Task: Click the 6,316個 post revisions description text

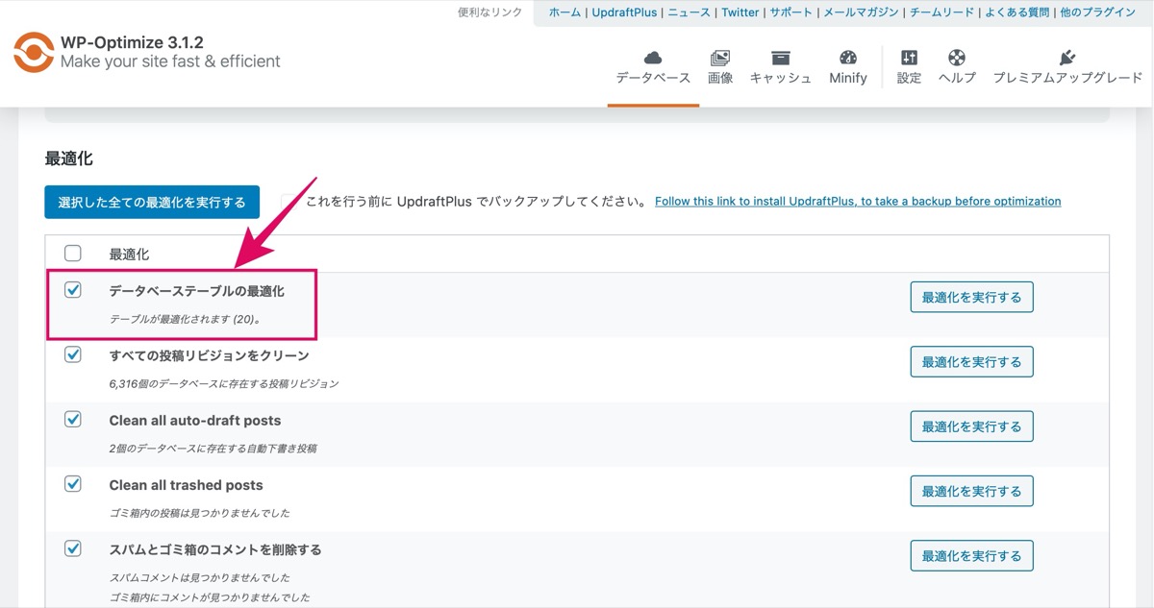Action: pyautogui.click(x=224, y=383)
